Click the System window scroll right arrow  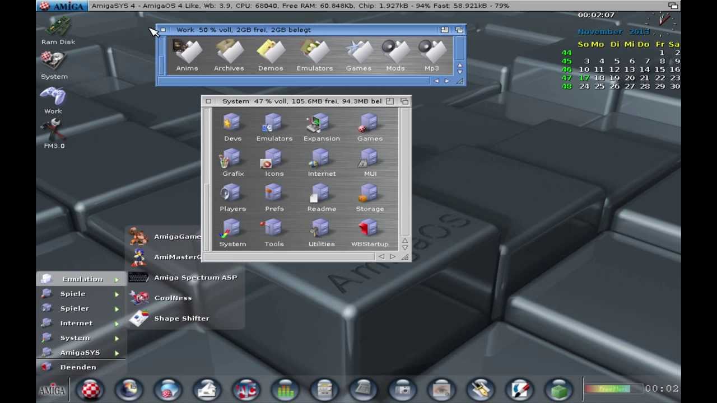pyautogui.click(x=392, y=257)
